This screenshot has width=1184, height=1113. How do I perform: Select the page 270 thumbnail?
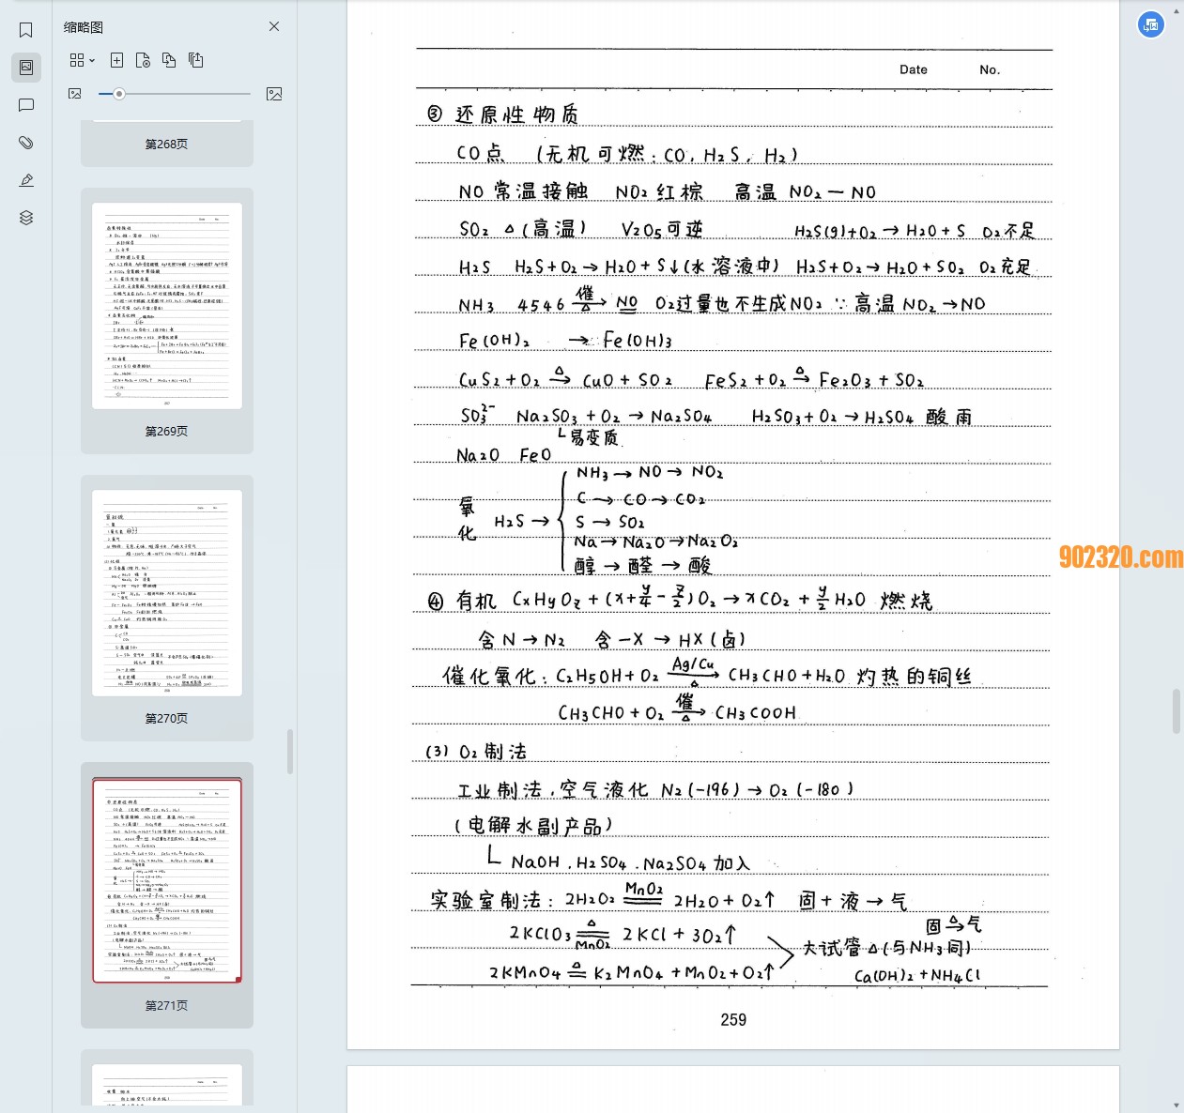[167, 593]
